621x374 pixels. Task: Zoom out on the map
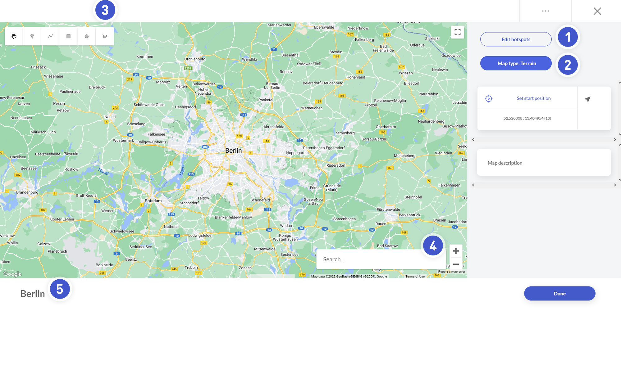(456, 264)
